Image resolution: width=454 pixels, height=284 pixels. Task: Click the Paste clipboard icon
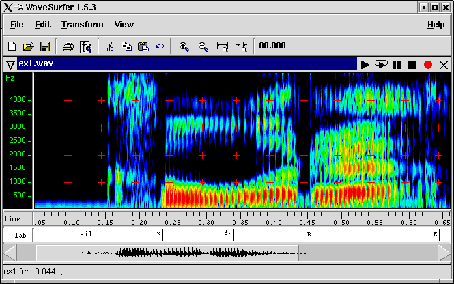coord(143,46)
